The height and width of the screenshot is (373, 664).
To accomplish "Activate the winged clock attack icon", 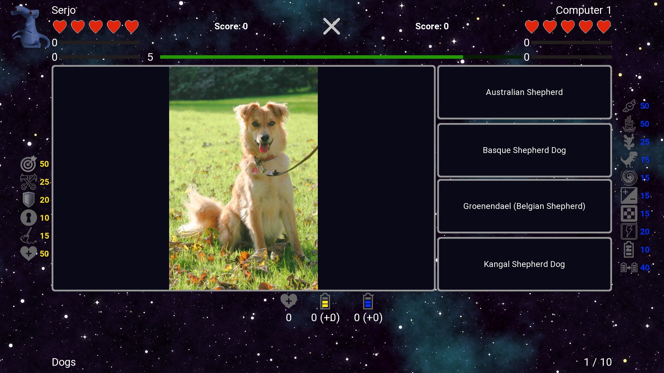I will 629,106.
